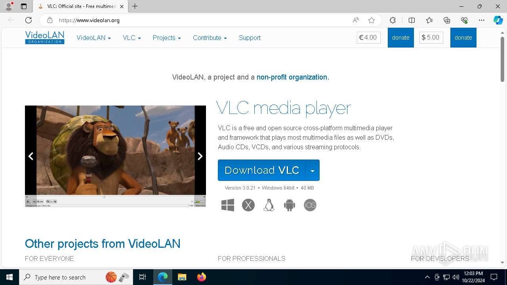Open the Windows download icon
This screenshot has width=507, height=285.
tap(228, 205)
